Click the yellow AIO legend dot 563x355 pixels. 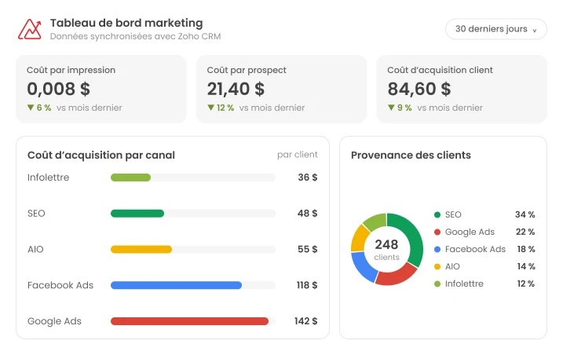tap(437, 266)
